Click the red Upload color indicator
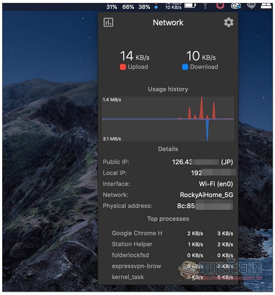The height and width of the screenshot is (295, 275). [x=123, y=67]
